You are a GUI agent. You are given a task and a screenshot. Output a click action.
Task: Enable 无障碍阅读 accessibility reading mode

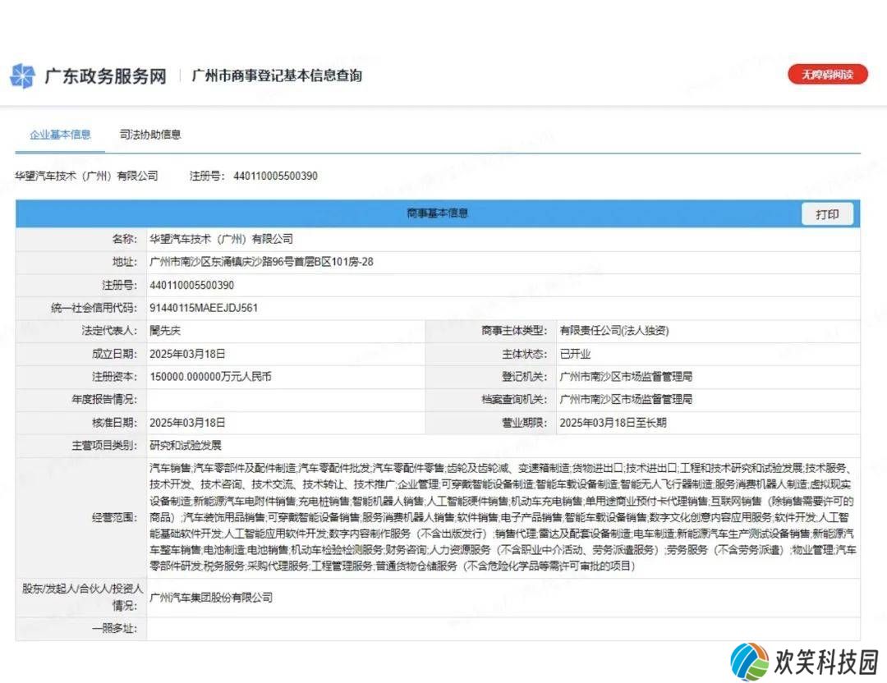click(x=827, y=74)
